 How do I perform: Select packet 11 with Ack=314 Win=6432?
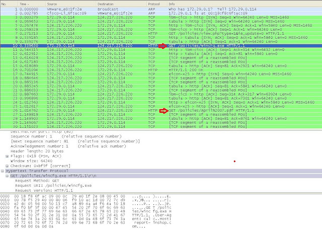(x=161, y=50)
